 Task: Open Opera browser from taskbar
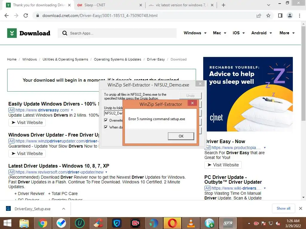point(172,223)
